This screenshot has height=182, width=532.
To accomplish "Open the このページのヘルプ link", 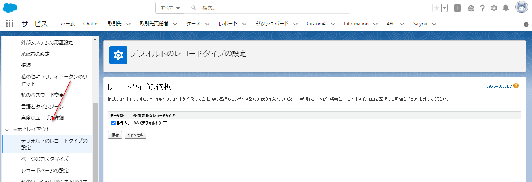I will (499, 86).
